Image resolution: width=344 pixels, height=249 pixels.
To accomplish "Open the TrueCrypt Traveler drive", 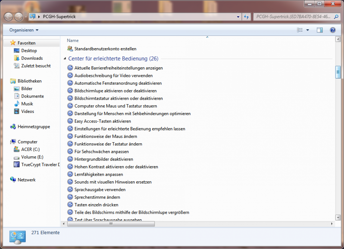I will (x=41, y=165).
